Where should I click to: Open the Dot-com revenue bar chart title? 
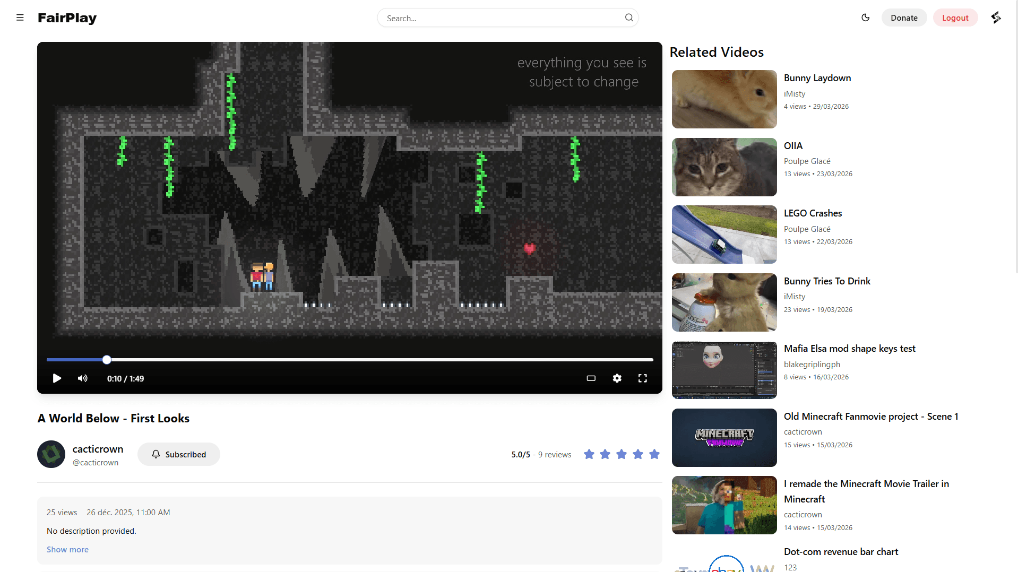click(x=841, y=552)
